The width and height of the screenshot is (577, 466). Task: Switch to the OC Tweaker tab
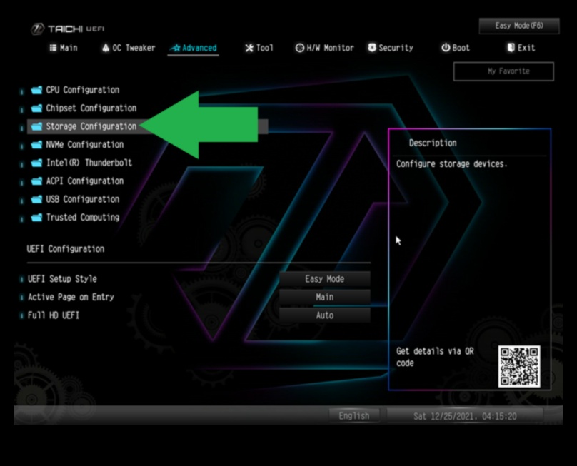(x=129, y=48)
